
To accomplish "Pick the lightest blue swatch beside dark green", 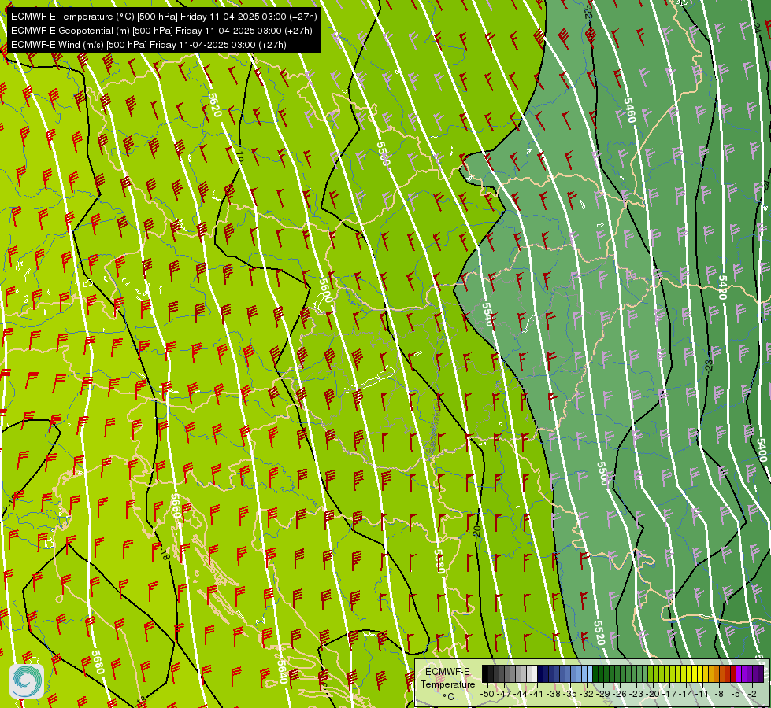I will [x=590, y=673].
